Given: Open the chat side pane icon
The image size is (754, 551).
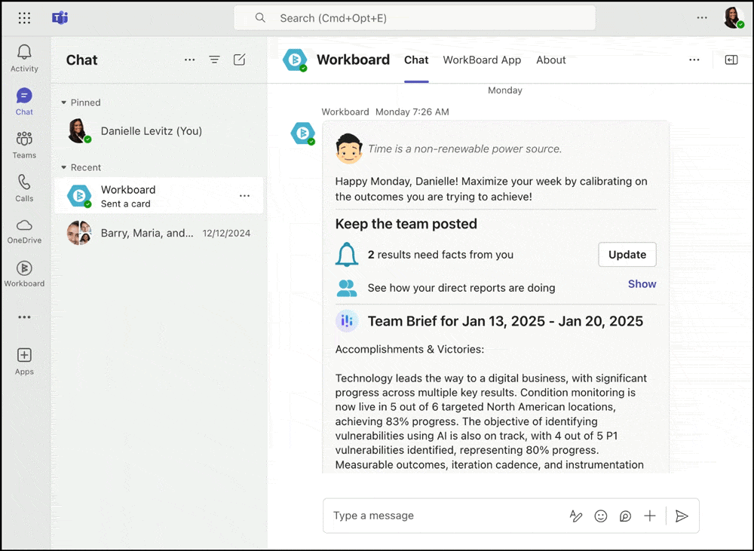Looking at the screenshot, I should pyautogui.click(x=731, y=60).
